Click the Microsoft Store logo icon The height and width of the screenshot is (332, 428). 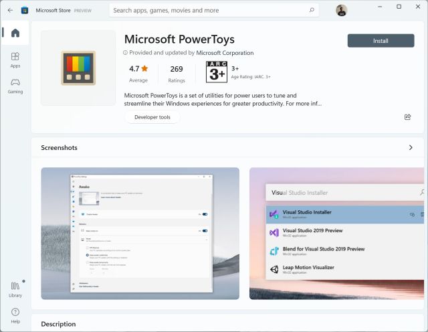click(25, 11)
